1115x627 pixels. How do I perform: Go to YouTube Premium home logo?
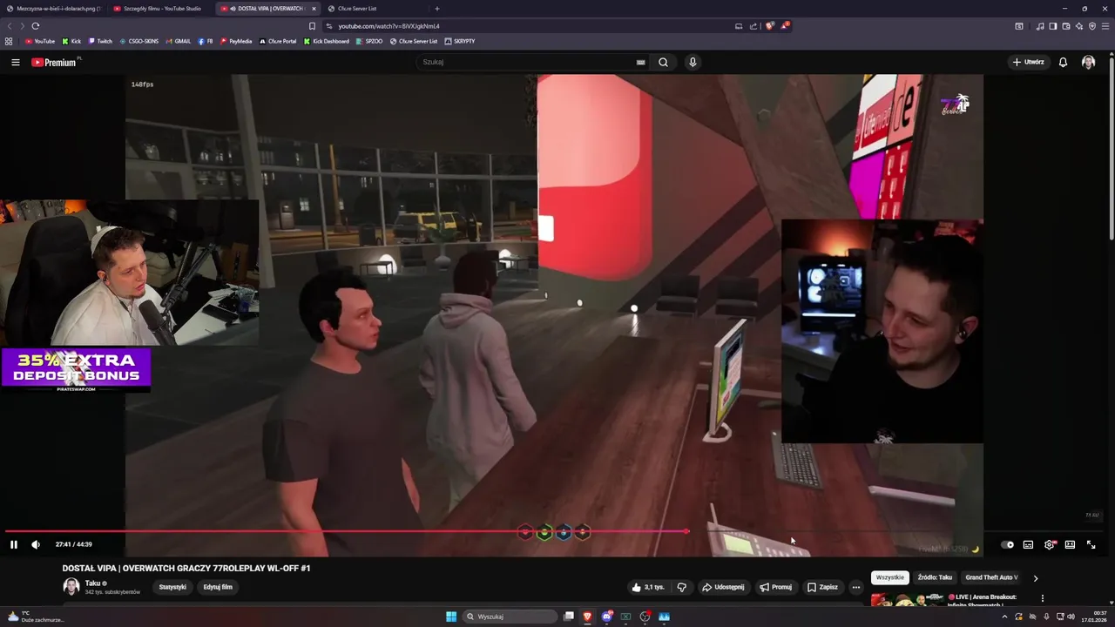54,62
